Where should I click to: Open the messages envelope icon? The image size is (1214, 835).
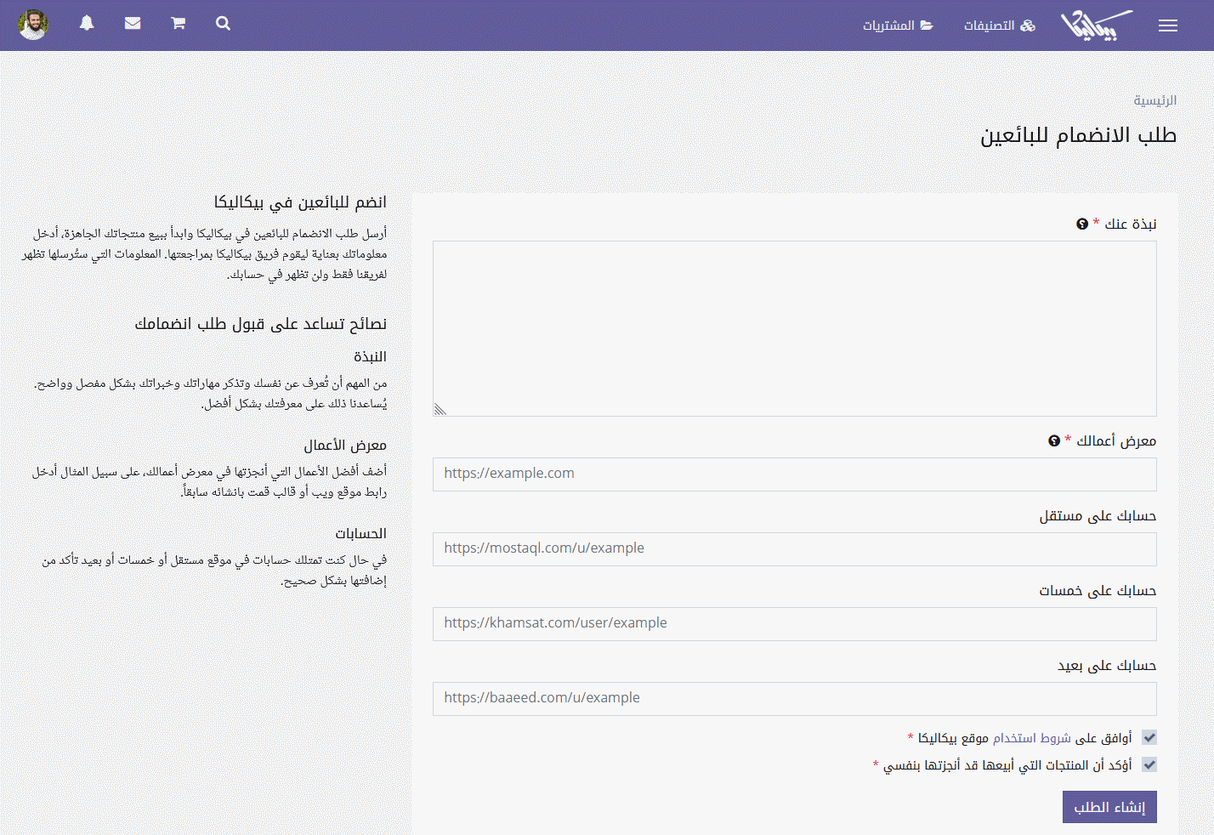pyautogui.click(x=133, y=24)
